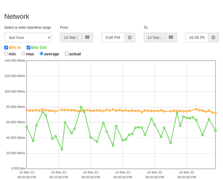Open the From time clock picker icon
The image size is (223, 180).
tap(130, 38)
